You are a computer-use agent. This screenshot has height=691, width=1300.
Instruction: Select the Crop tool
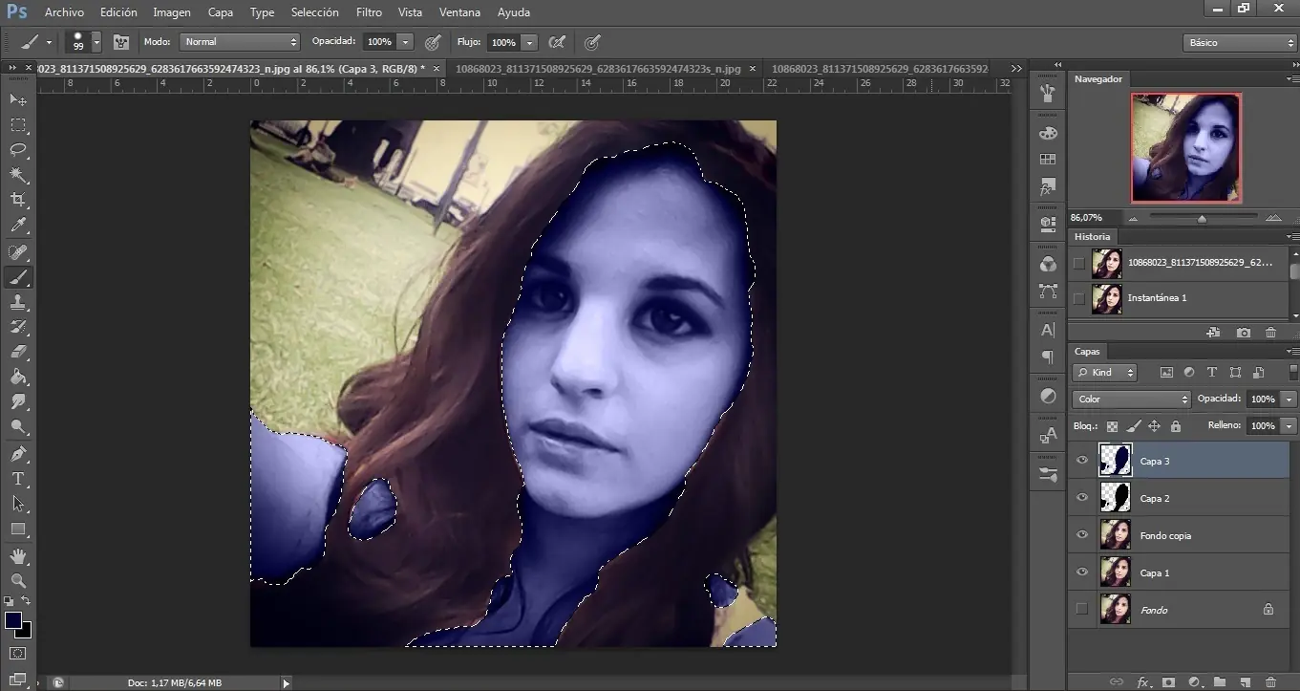coord(18,200)
